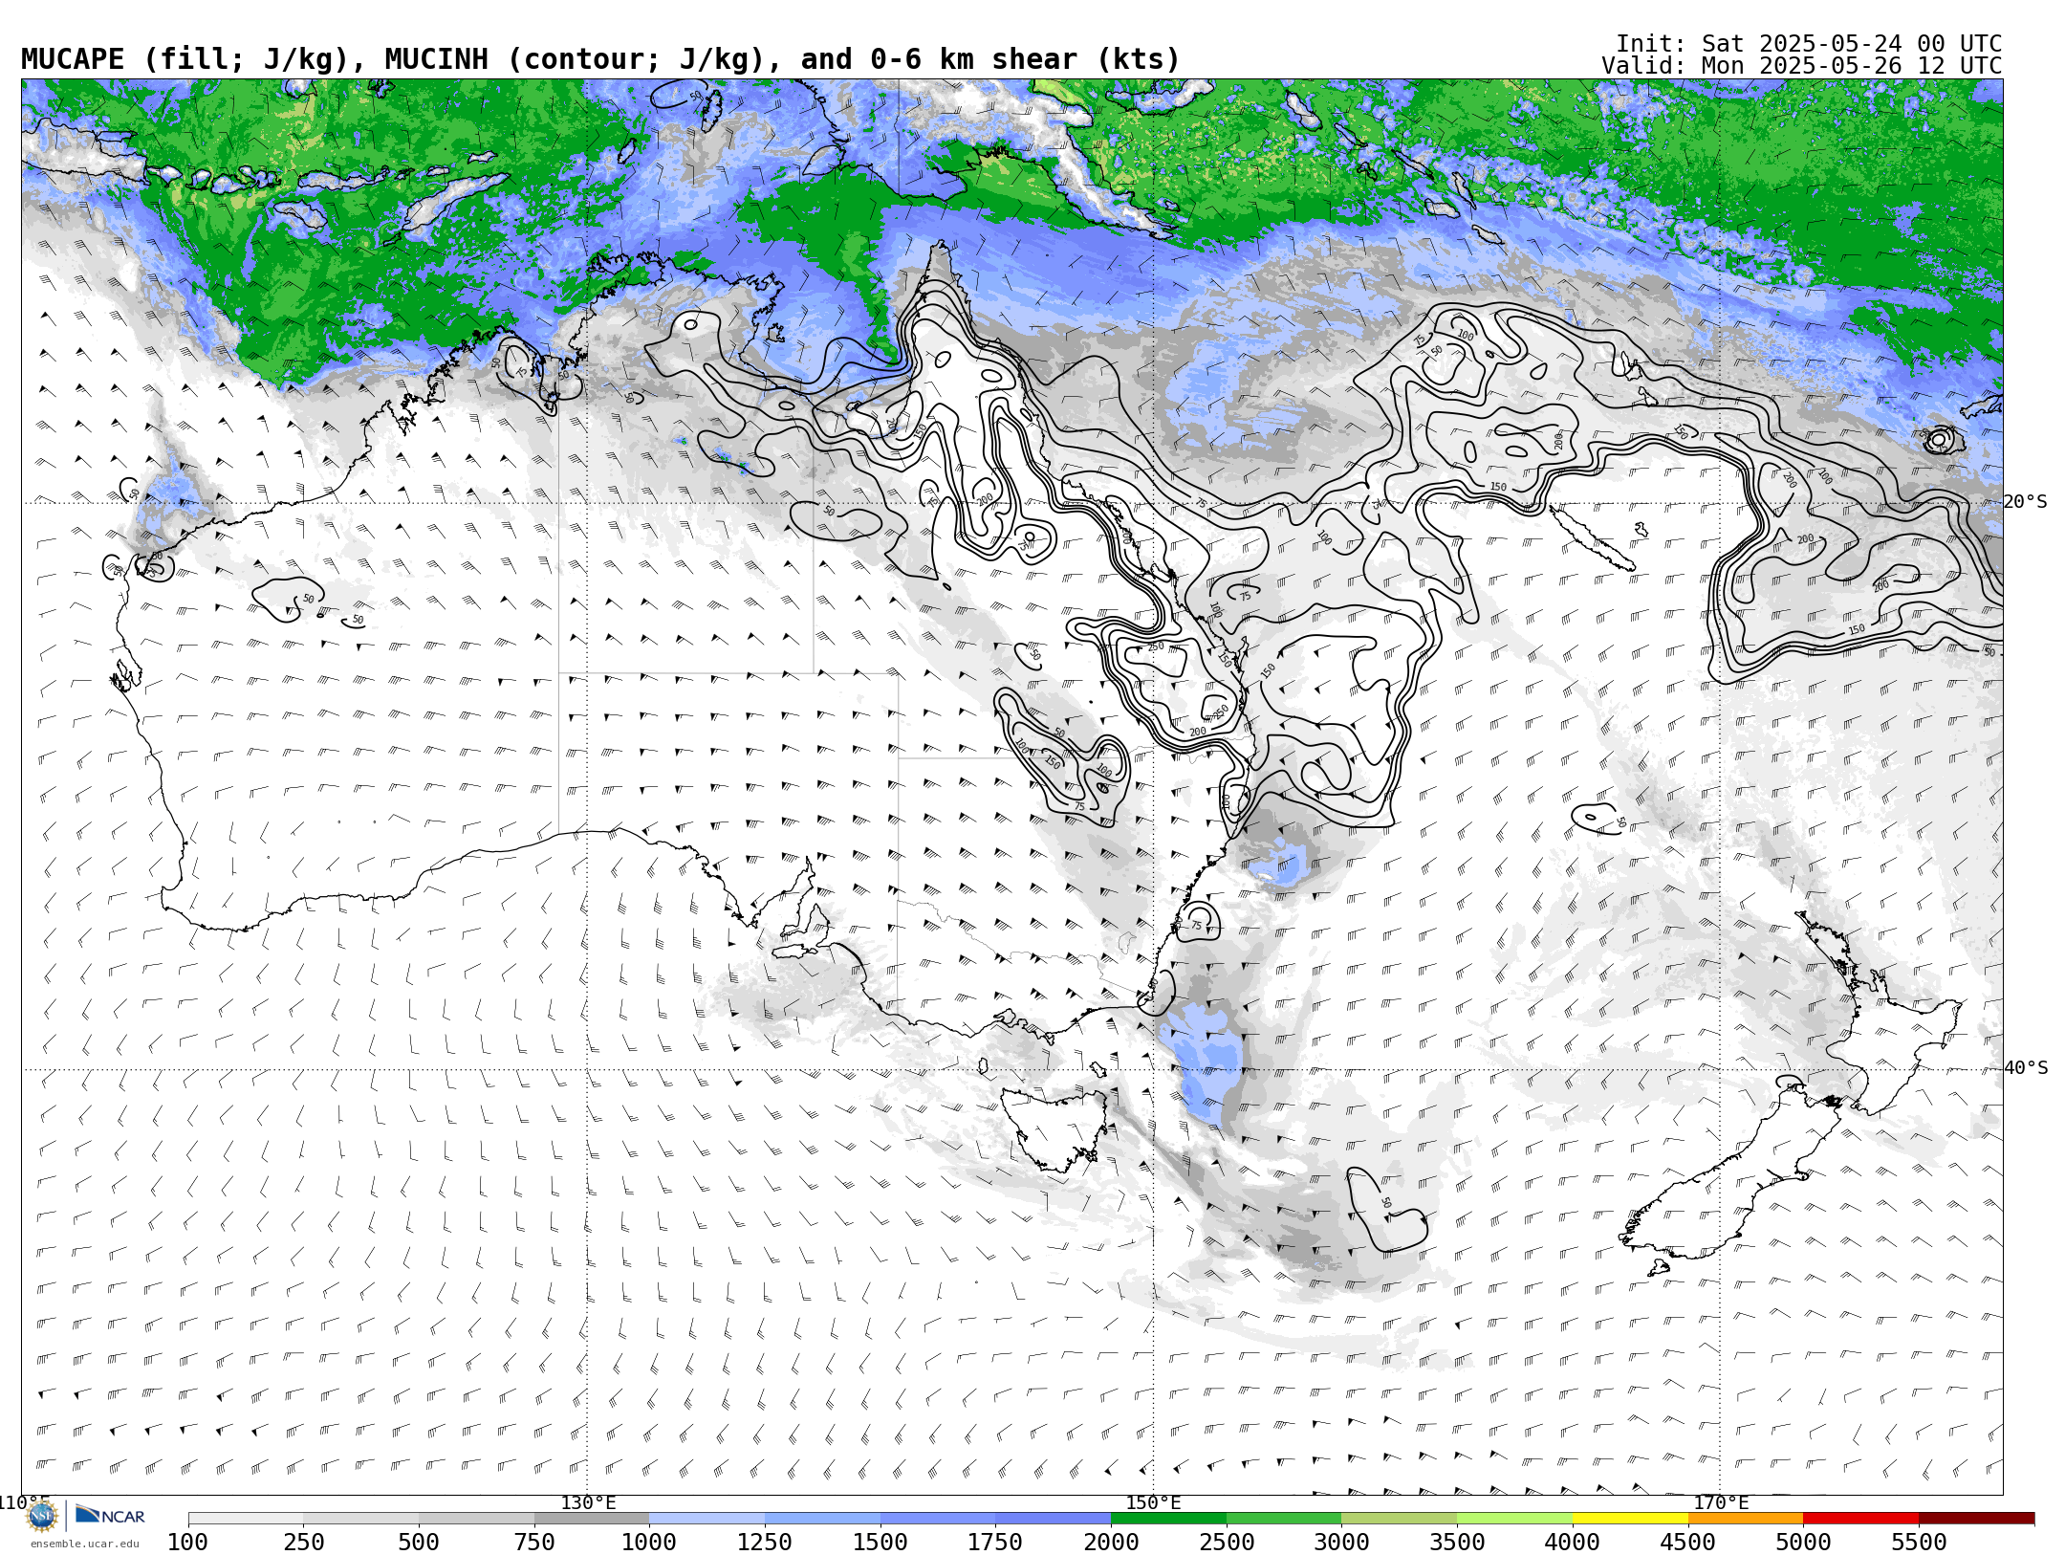Click the colorbar tick label 3000

[x=1342, y=1542]
